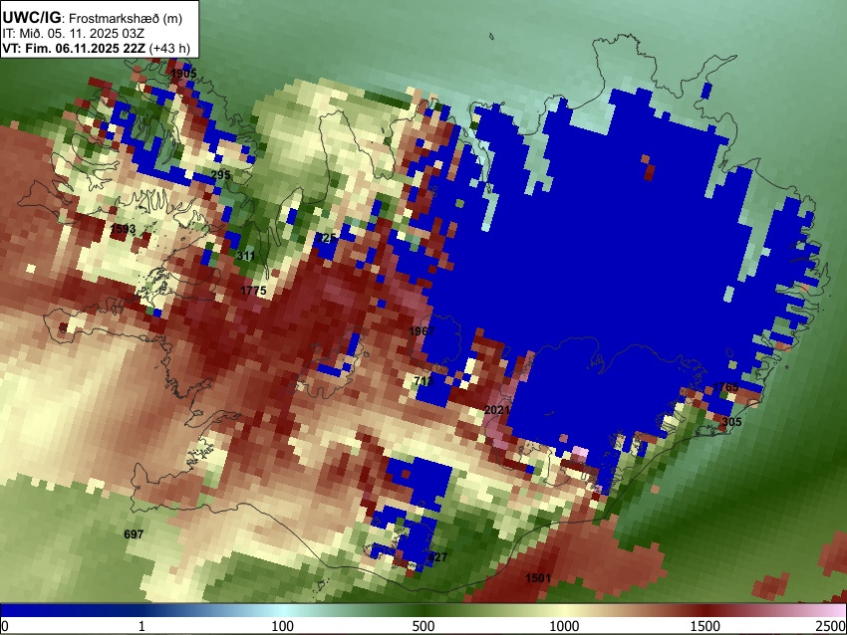Click the 713 map value label
This screenshot has width=847, height=635.
coord(423,381)
